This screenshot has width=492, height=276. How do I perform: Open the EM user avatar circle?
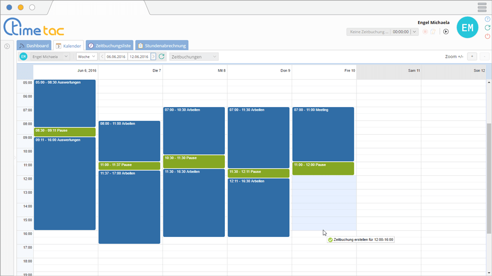(467, 28)
